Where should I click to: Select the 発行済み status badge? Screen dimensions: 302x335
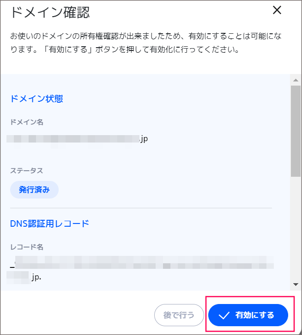coord(34,190)
